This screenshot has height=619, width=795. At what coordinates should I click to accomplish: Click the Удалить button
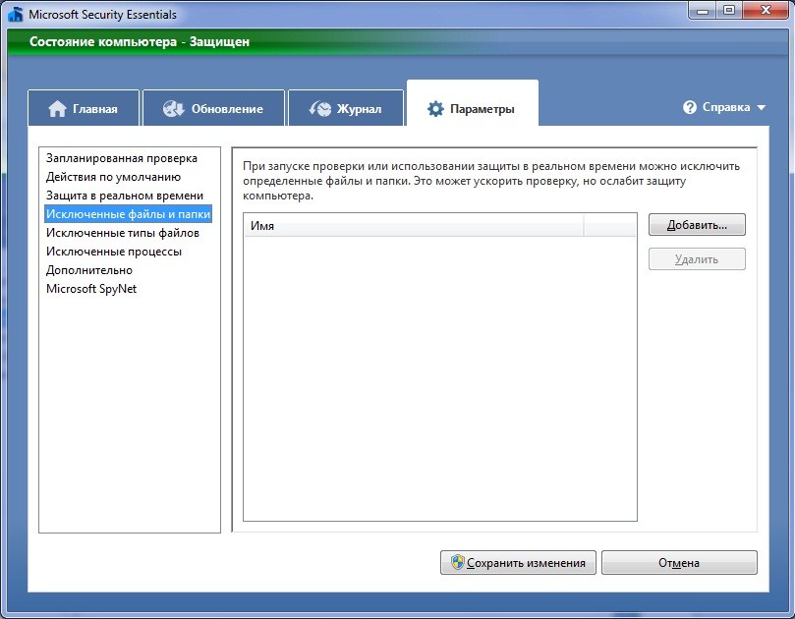pyautogui.click(x=697, y=259)
